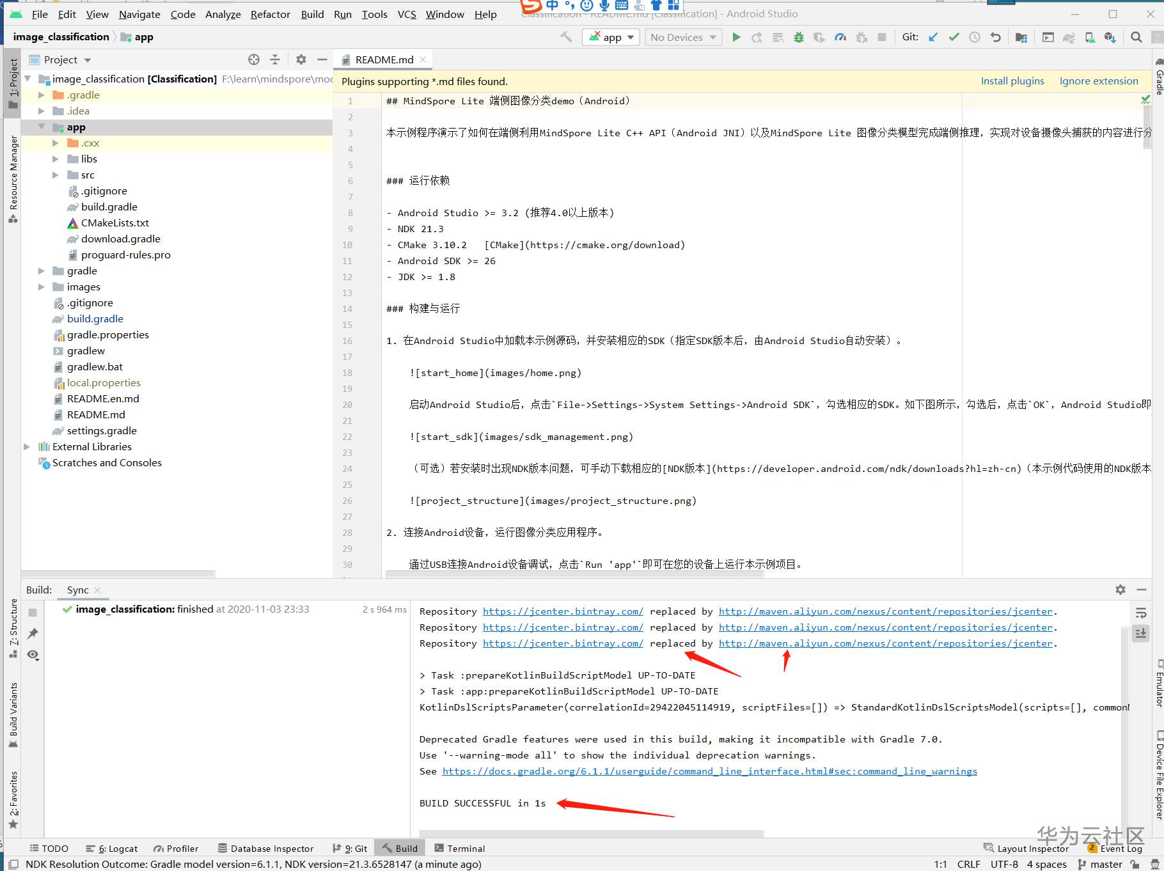Click the locate target icon in Project panel

(x=254, y=59)
